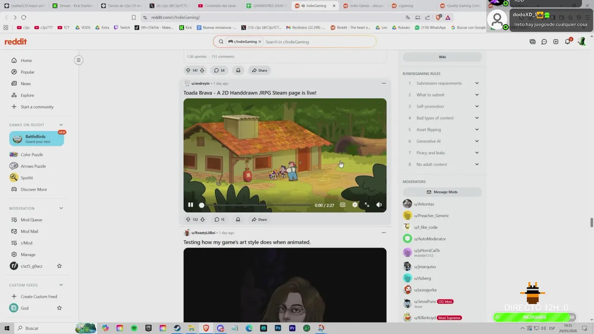
Task: Open Epic Games Launcher from the taskbar
Action: (148, 328)
